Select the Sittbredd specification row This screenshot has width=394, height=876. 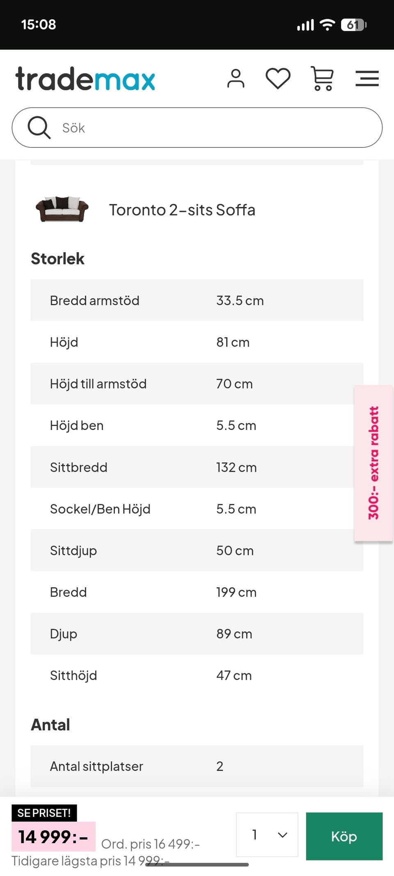pos(197,467)
